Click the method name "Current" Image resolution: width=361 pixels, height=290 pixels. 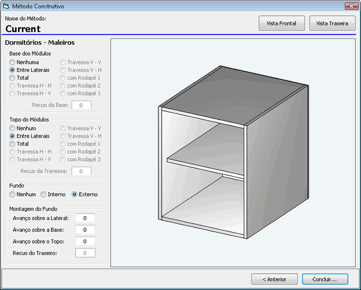pos(23,29)
